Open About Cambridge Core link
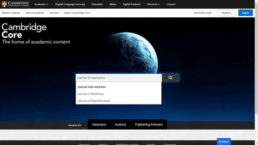This screenshot has width=258, height=145. click(x=77, y=13)
